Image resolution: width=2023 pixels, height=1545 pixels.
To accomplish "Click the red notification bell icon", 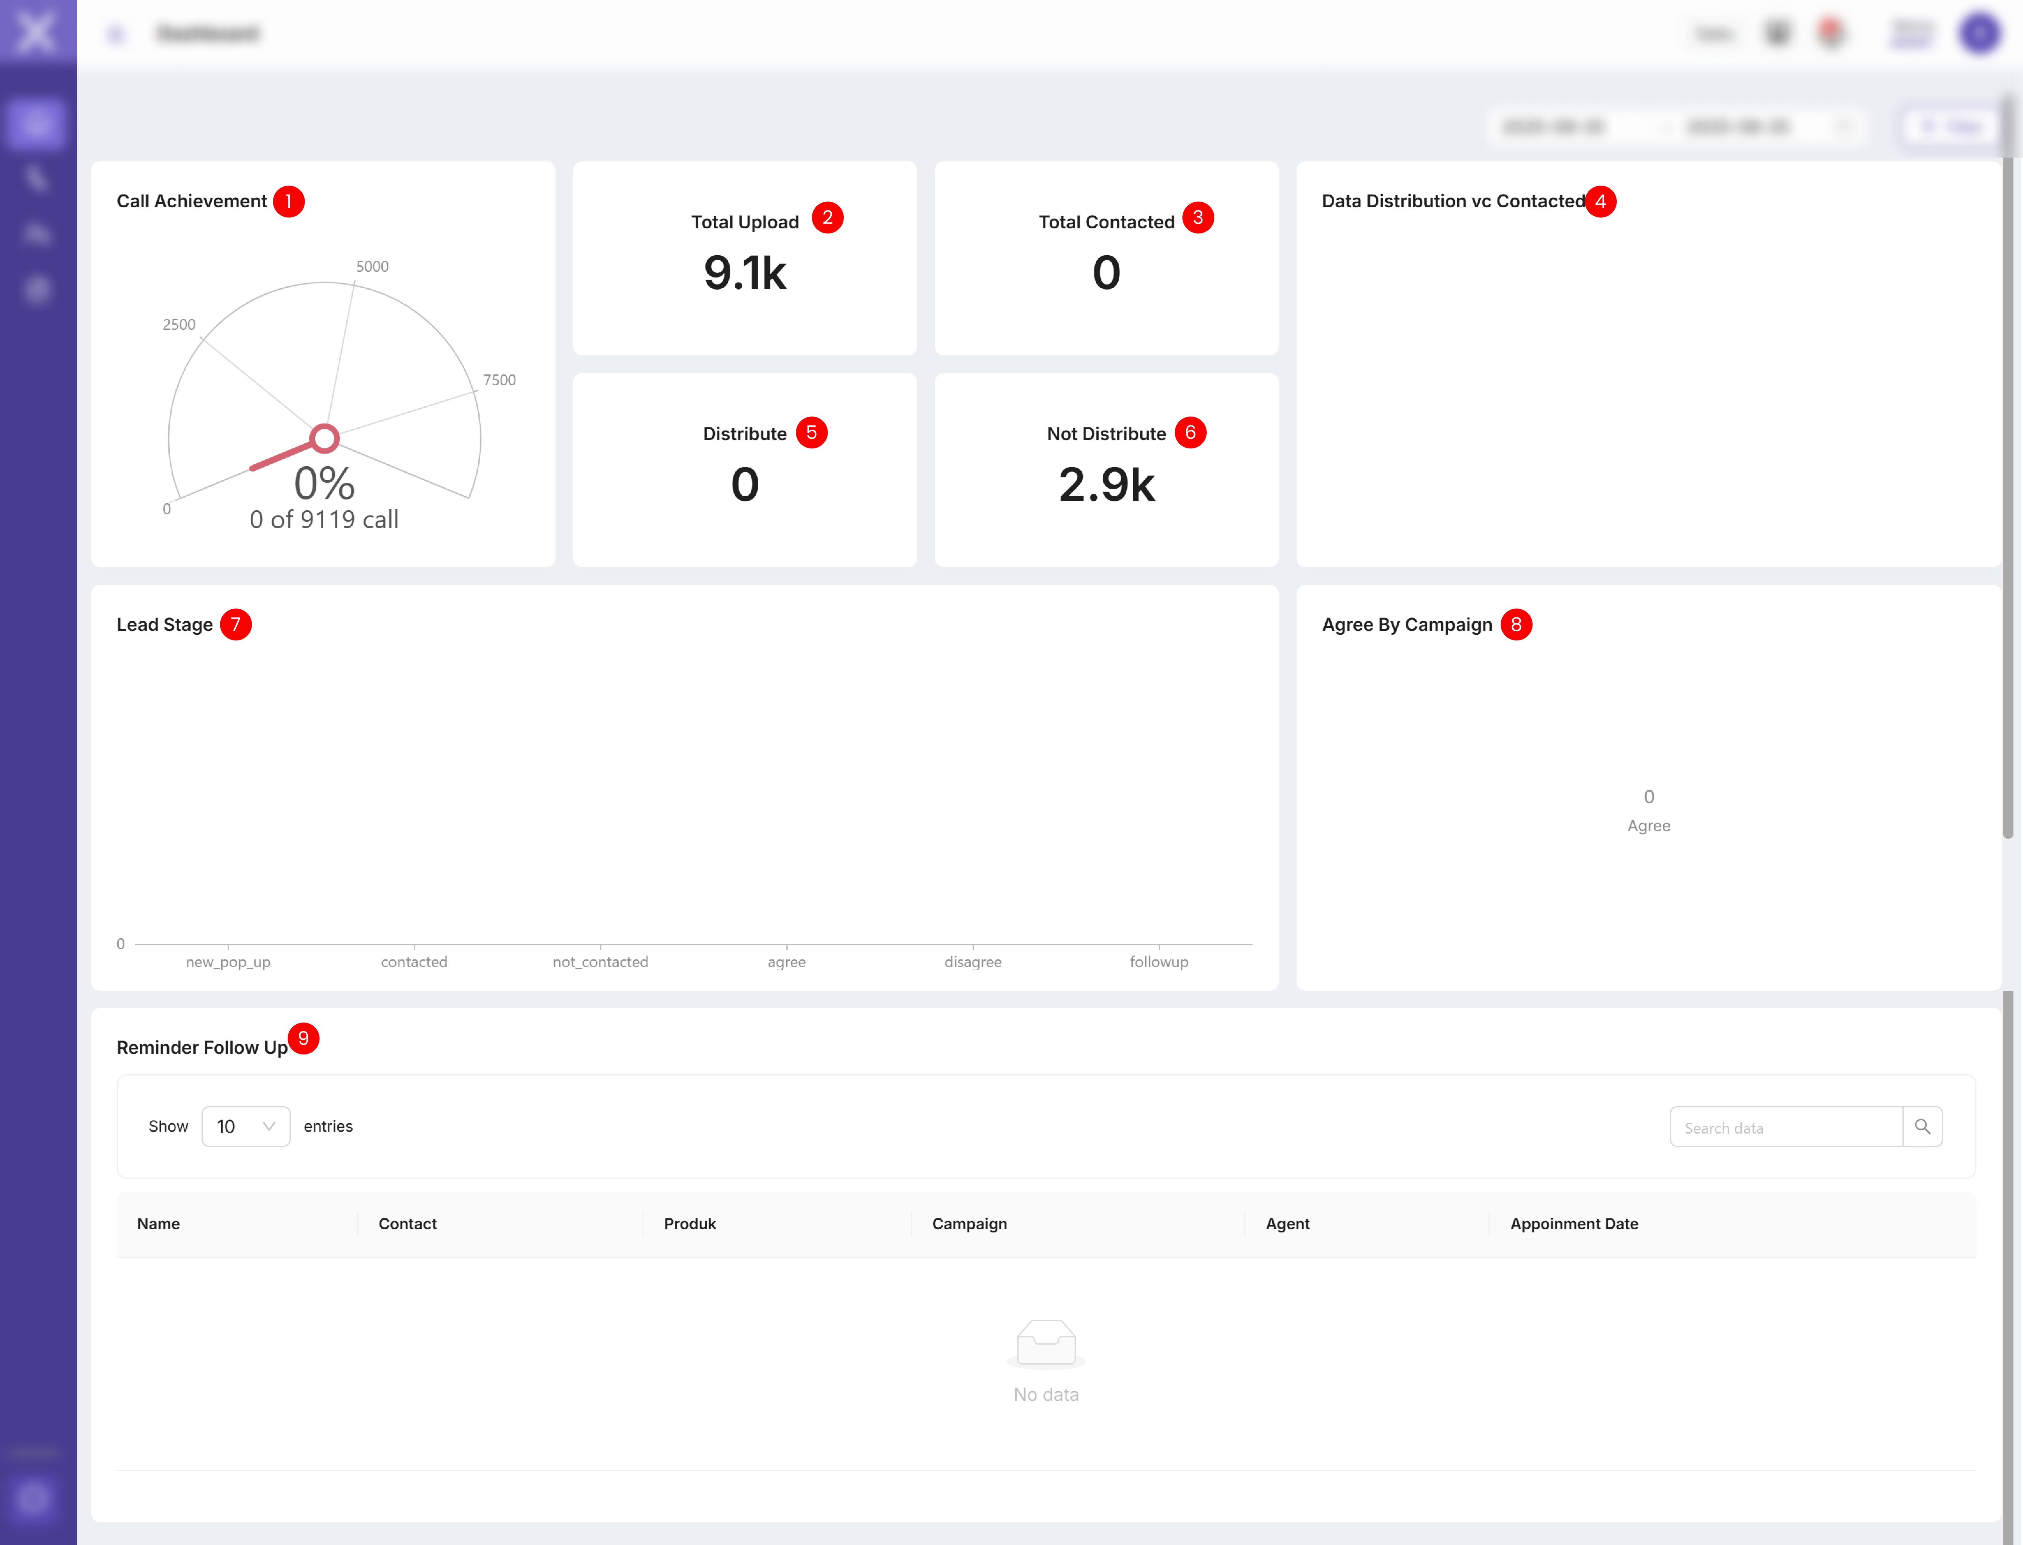I will point(1831,33).
